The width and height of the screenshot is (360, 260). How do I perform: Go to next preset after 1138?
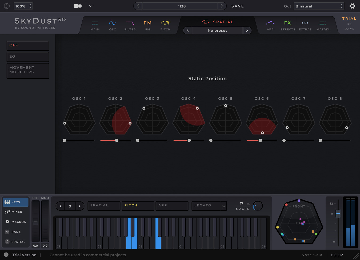(222, 6)
